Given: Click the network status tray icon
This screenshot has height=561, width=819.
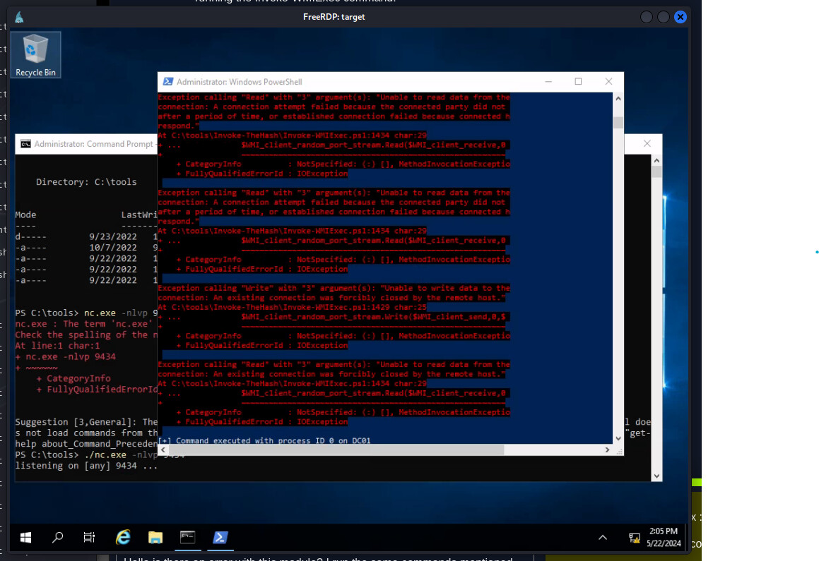Looking at the screenshot, I should coord(634,538).
